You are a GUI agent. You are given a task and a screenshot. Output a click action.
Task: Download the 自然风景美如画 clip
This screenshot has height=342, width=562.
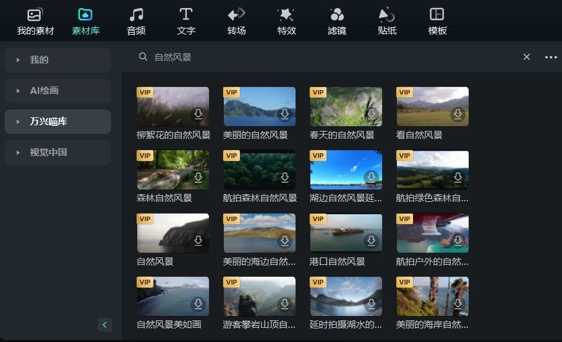[198, 304]
